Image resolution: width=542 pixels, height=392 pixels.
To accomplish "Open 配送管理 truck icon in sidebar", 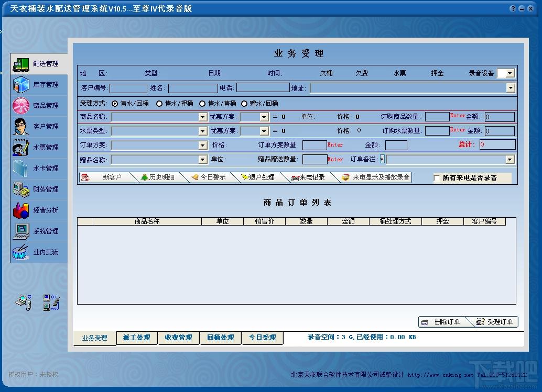I will coord(21,64).
